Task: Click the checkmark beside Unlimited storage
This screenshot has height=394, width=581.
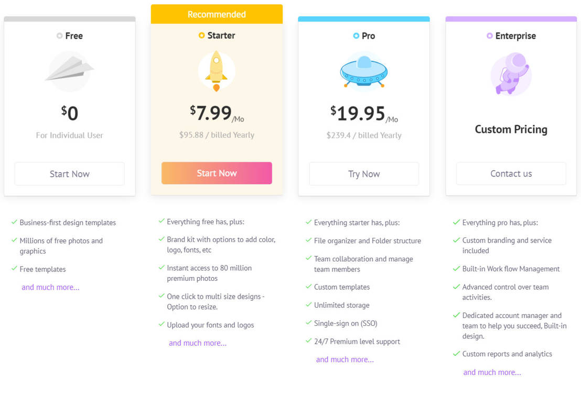Action: point(309,305)
